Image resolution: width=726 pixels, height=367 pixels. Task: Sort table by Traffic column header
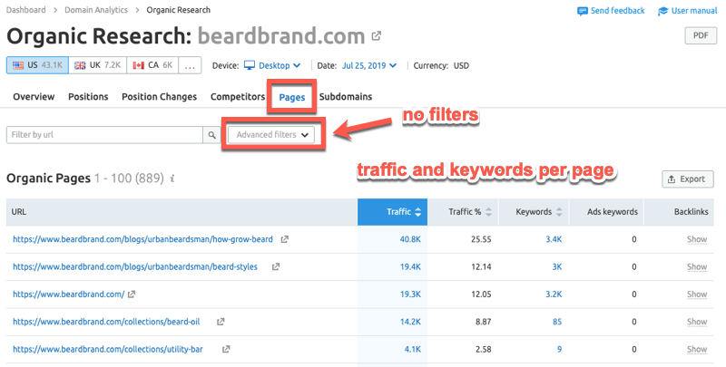[403, 211]
